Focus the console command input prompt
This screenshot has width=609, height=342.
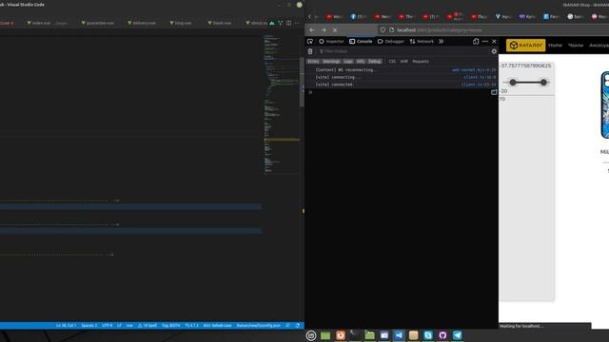tap(400, 92)
